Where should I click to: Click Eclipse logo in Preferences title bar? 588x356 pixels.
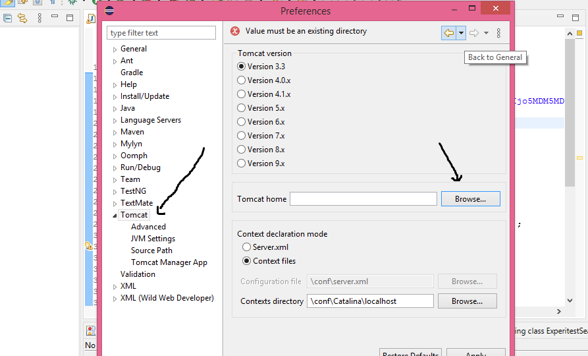point(109,11)
